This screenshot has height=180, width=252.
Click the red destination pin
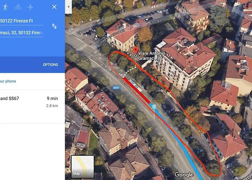pos(136,50)
